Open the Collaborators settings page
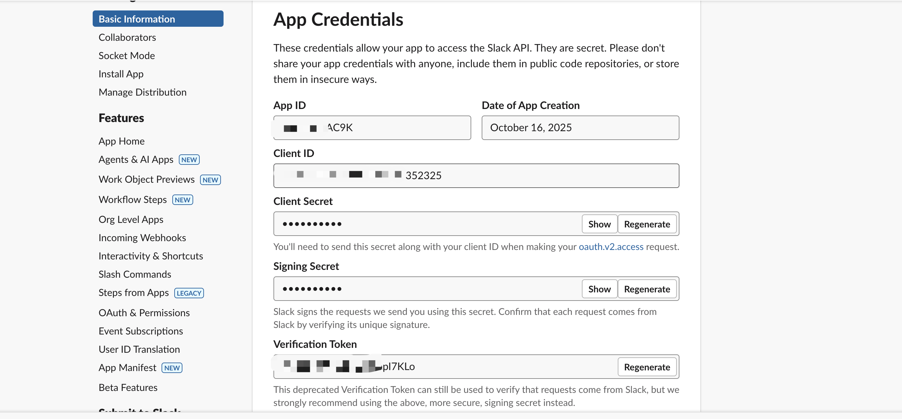This screenshot has height=419, width=902. click(x=127, y=38)
